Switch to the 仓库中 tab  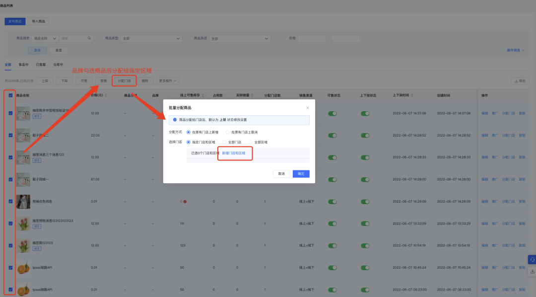click(x=58, y=65)
